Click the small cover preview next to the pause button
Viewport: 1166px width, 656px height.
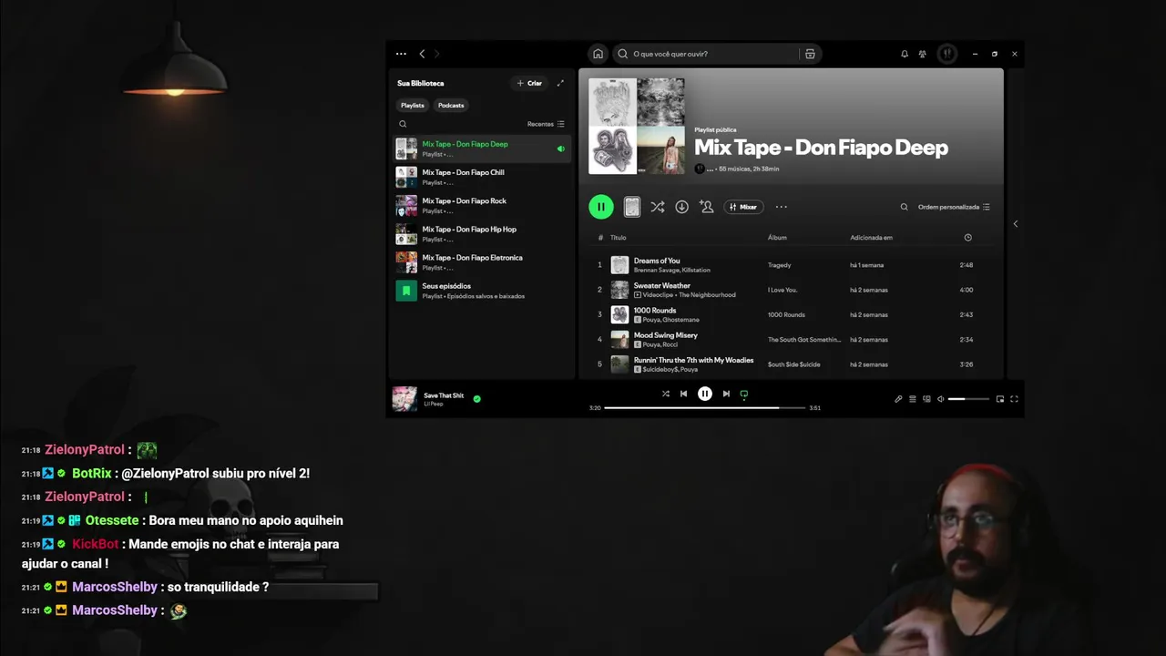(631, 208)
